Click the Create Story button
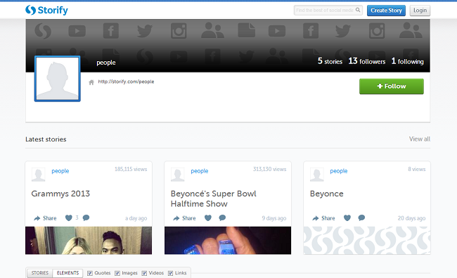 (x=386, y=11)
